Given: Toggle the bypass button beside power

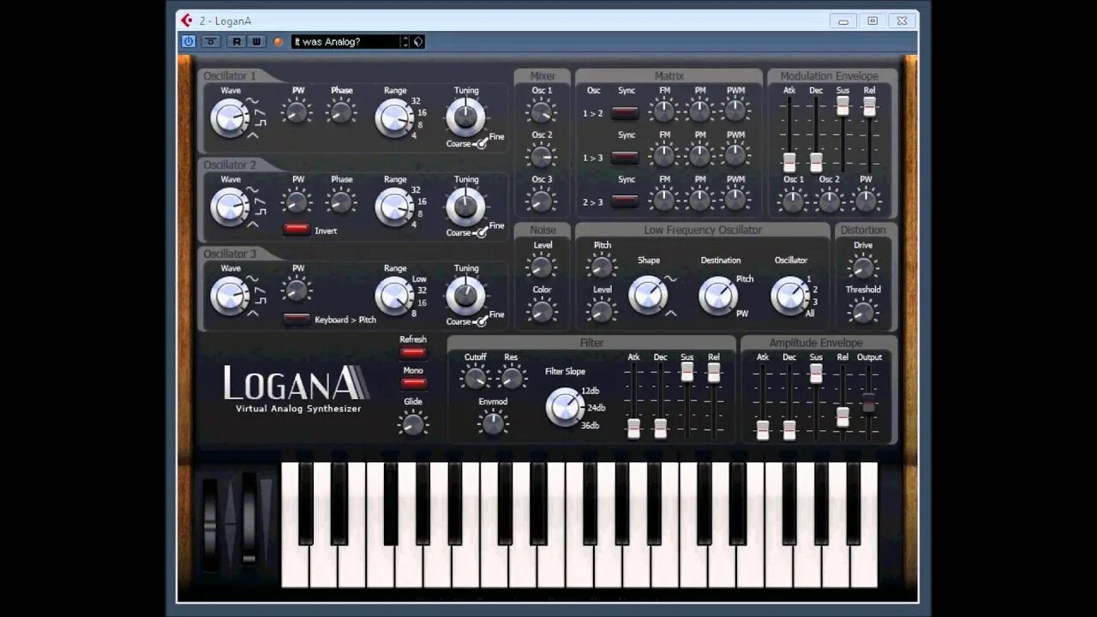Looking at the screenshot, I should point(211,41).
